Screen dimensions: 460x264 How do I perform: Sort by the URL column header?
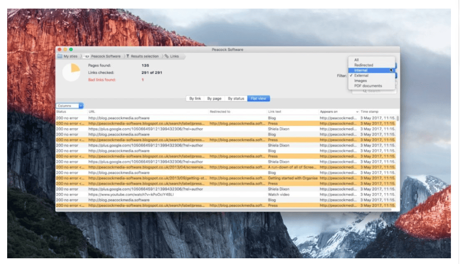pos(148,112)
